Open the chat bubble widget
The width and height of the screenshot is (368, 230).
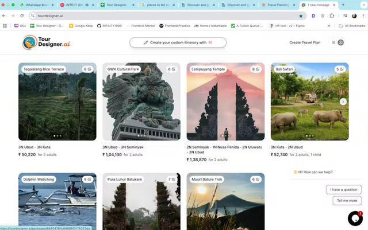(x=355, y=219)
